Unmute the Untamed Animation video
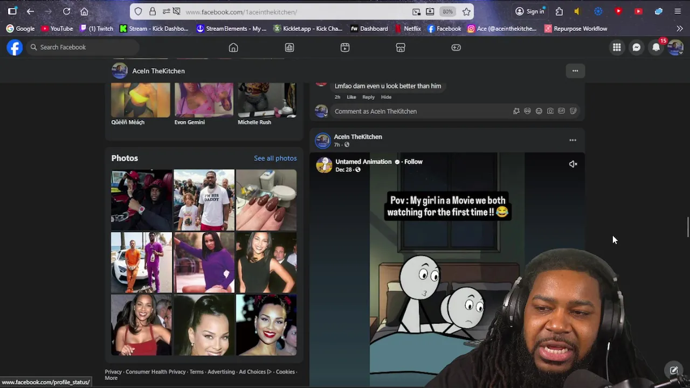Screen dimensions: 690x388 (x=573, y=164)
